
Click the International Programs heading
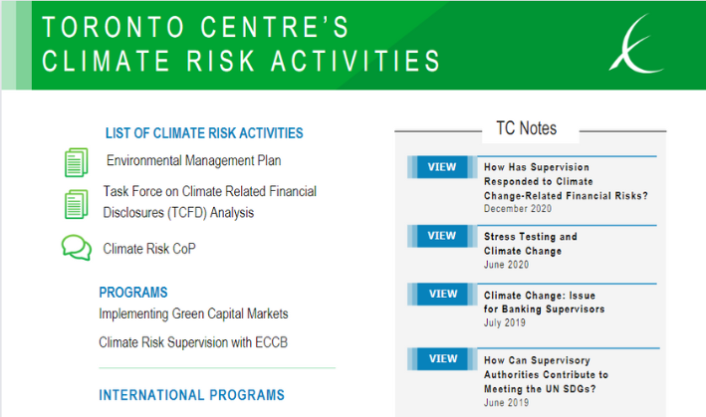(x=192, y=395)
